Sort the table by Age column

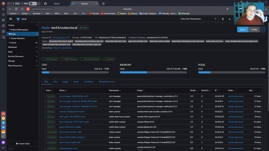click(x=251, y=91)
